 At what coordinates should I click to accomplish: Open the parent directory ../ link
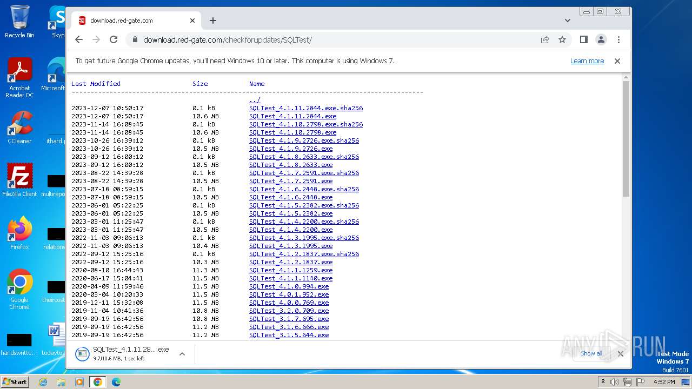coord(255,100)
